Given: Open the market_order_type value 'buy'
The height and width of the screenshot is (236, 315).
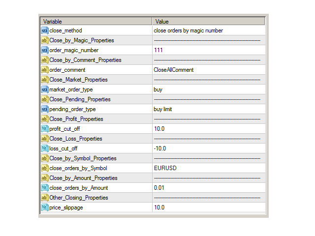Looking at the screenshot, I should 158,89.
